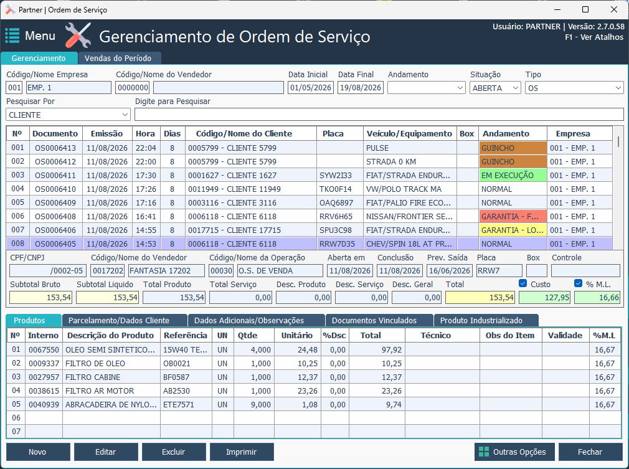The width and height of the screenshot is (629, 469).
Task: Click plate cell SPU3C98
Action: tap(340, 230)
